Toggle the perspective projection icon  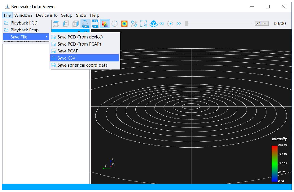click(x=85, y=24)
